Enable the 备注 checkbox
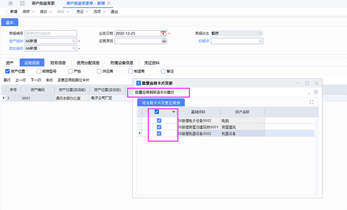Screen dimensions: 347x210 coord(163,71)
